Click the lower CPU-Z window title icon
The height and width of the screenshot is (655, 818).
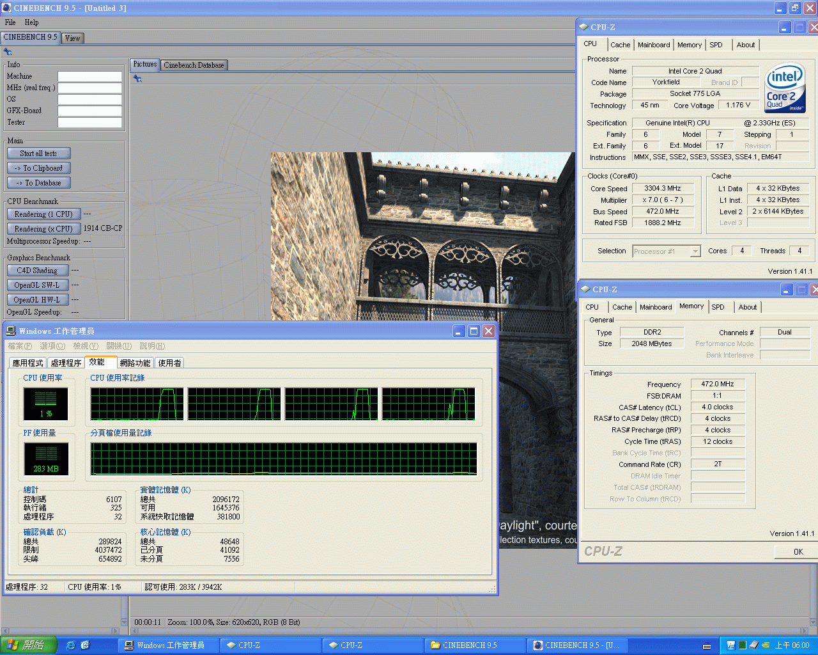(585, 289)
